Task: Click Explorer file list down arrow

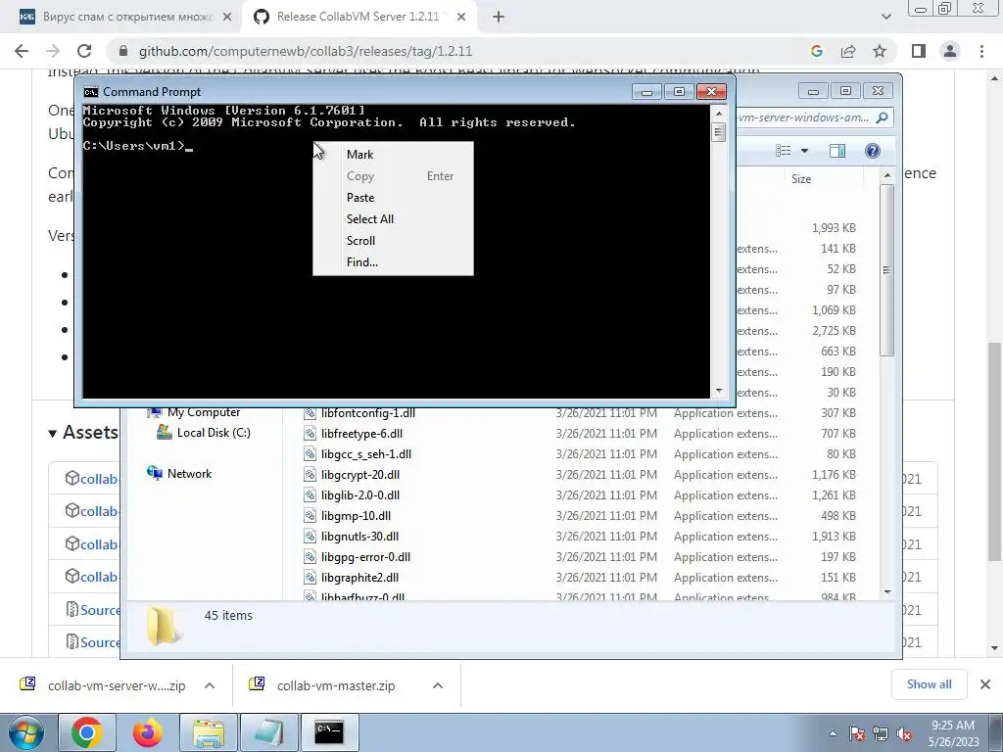Action: 887,592
